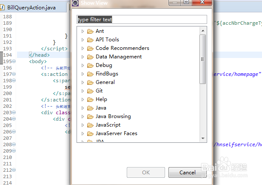This screenshot has height=185, width=262.
Task: Click the views list scrollbar thumb
Action: (x=203, y=59)
